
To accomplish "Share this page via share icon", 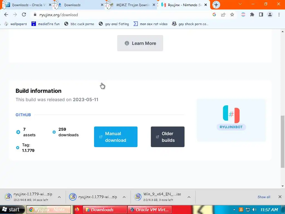I will (x=223, y=15).
